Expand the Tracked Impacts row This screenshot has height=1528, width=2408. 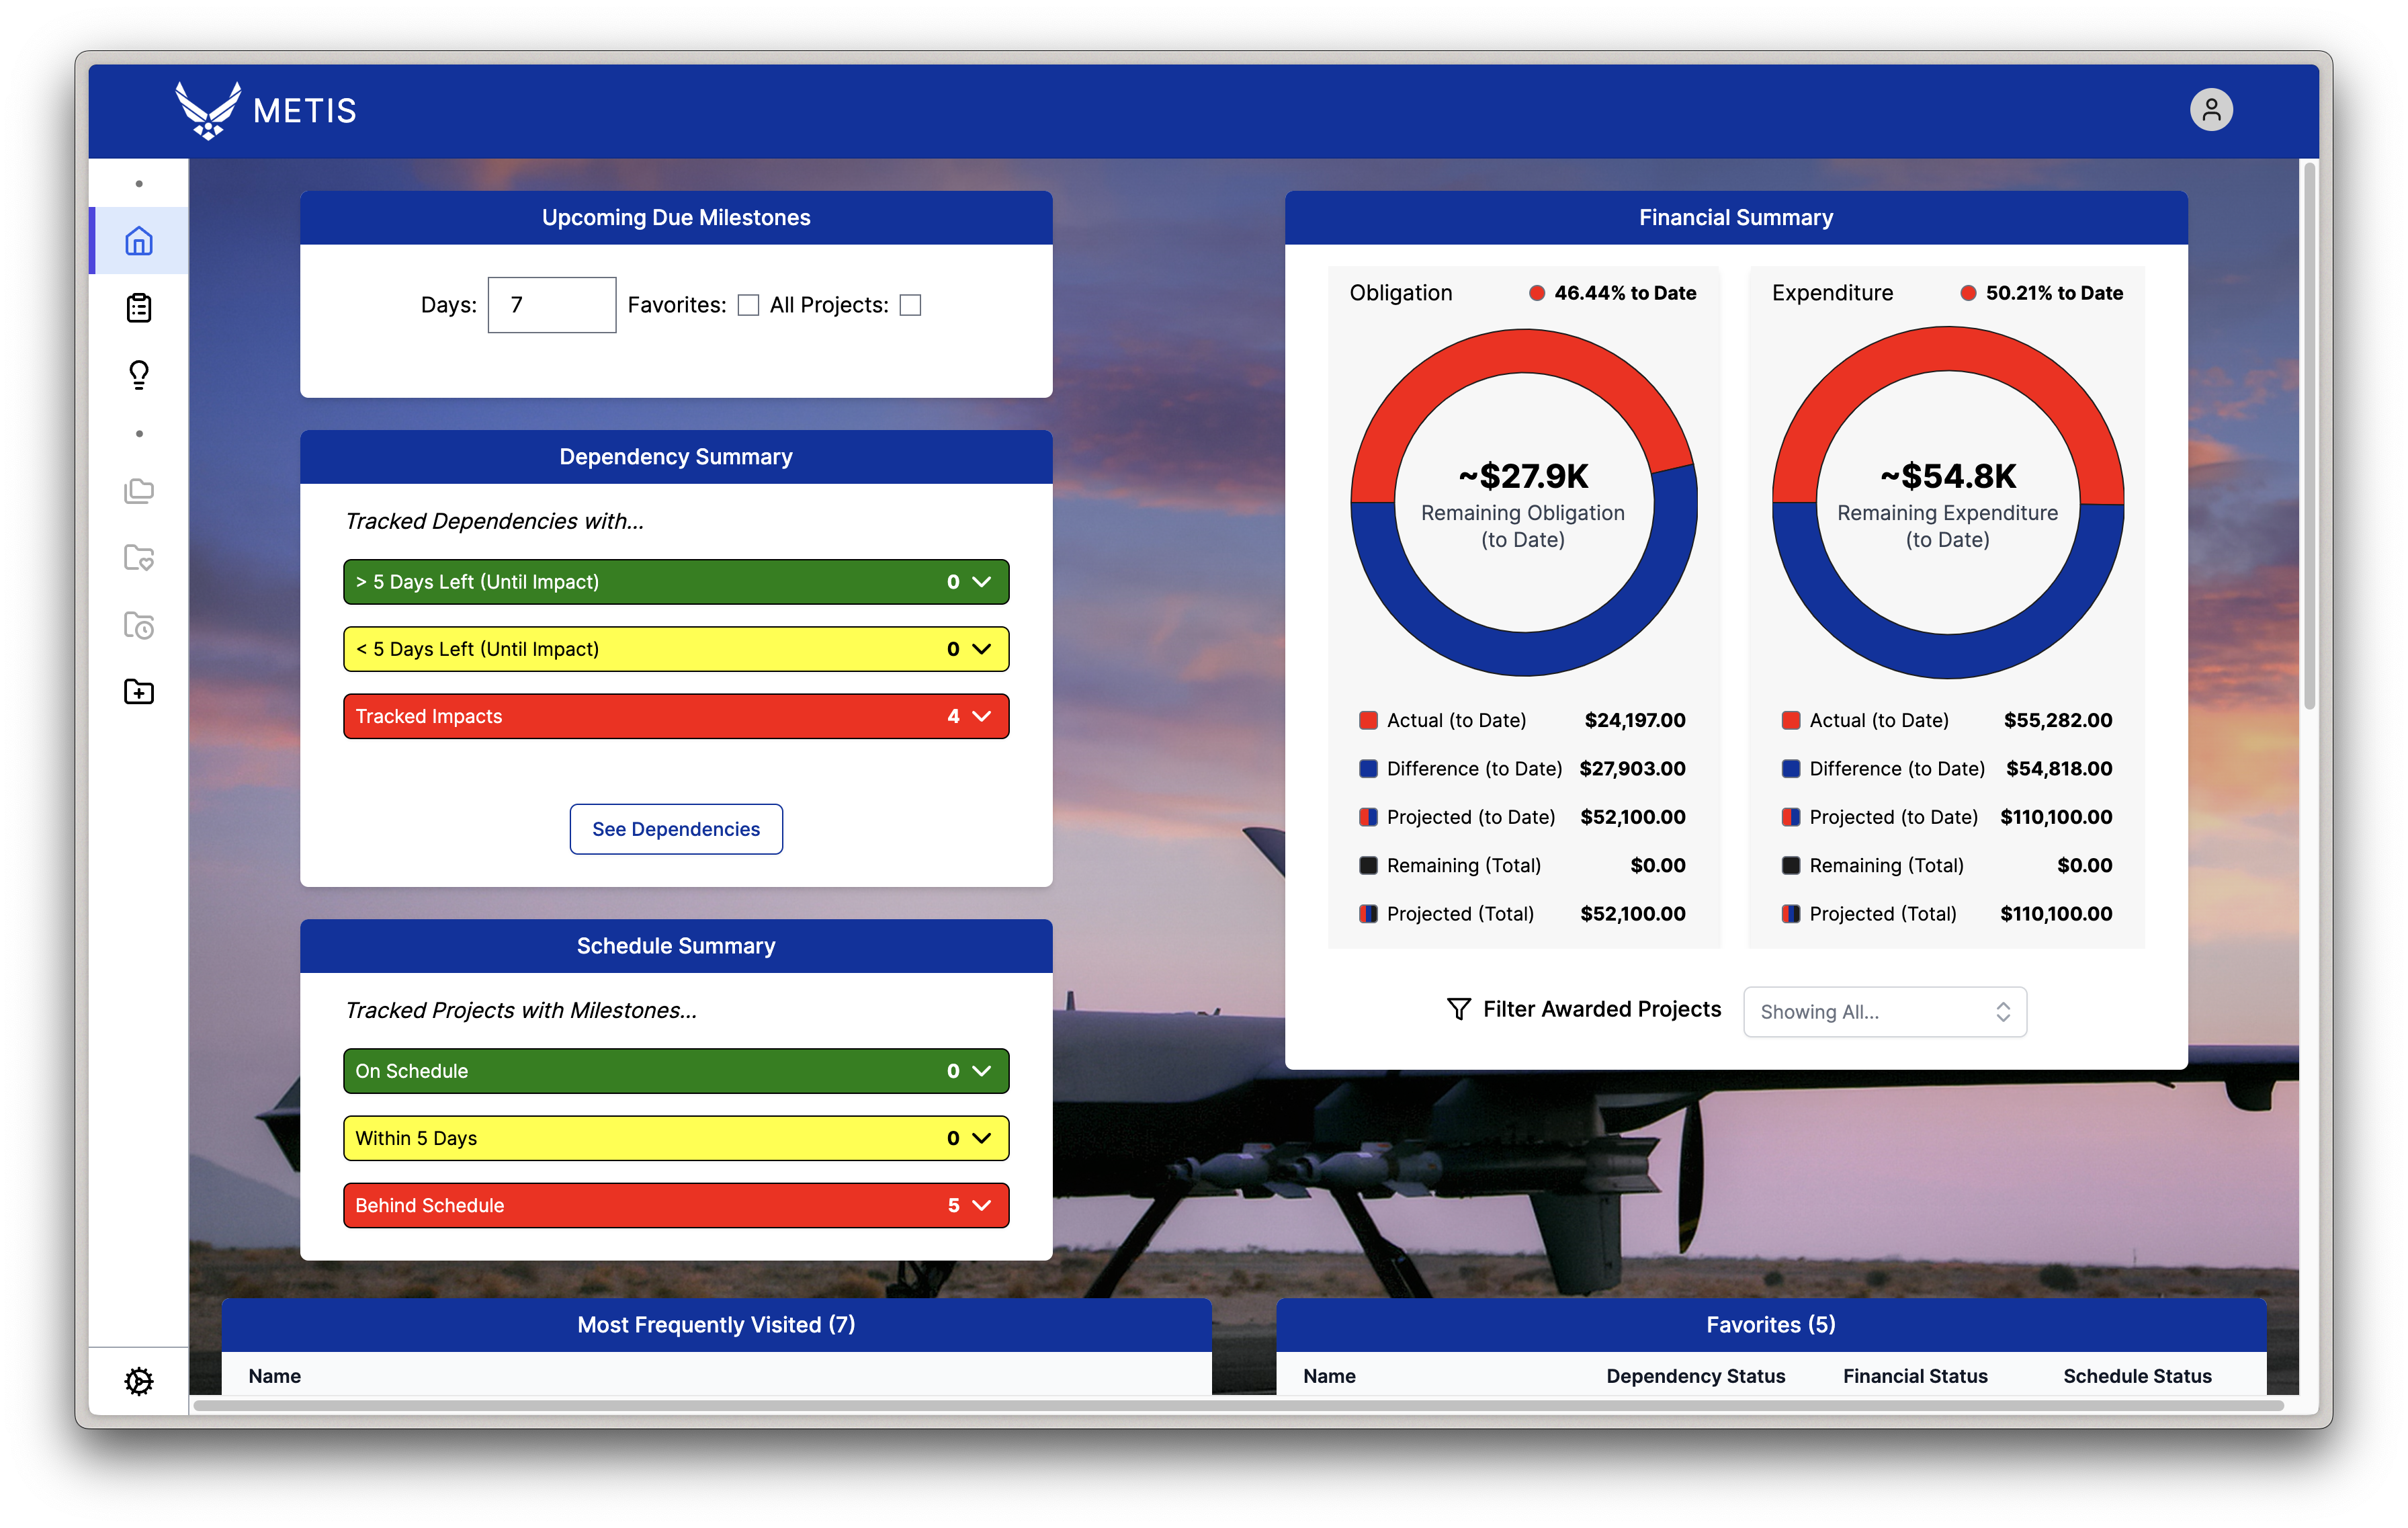pos(981,716)
